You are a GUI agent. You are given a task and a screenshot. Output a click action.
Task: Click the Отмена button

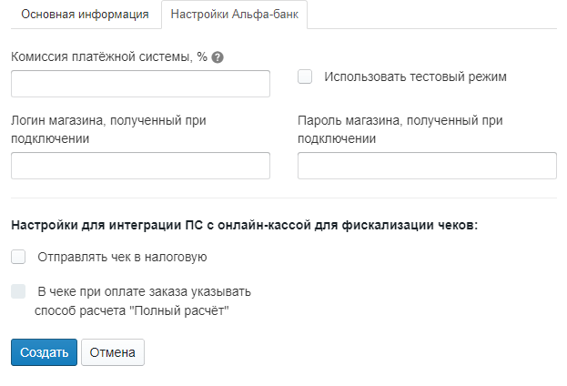[113, 352]
